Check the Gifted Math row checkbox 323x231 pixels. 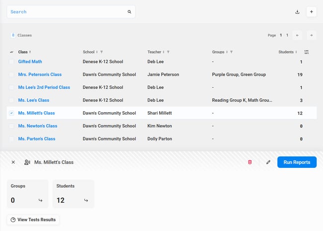click(x=11, y=62)
